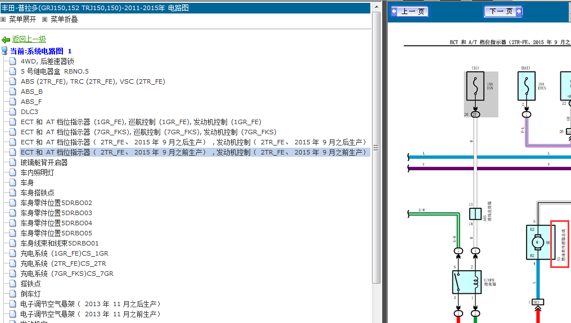Open ECT 2TR_FE 2015年9月之后生产 entry
The image size is (571, 323).
click(194, 142)
